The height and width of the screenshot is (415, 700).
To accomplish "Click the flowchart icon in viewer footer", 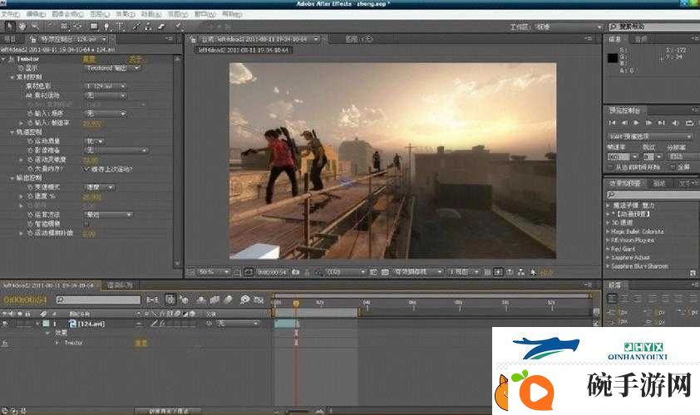I will 521,271.
